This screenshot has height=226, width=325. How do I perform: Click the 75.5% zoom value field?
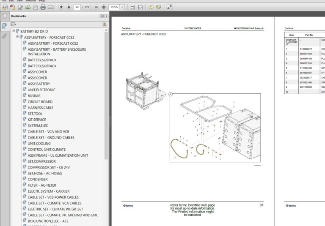pyautogui.click(x=114, y=7)
